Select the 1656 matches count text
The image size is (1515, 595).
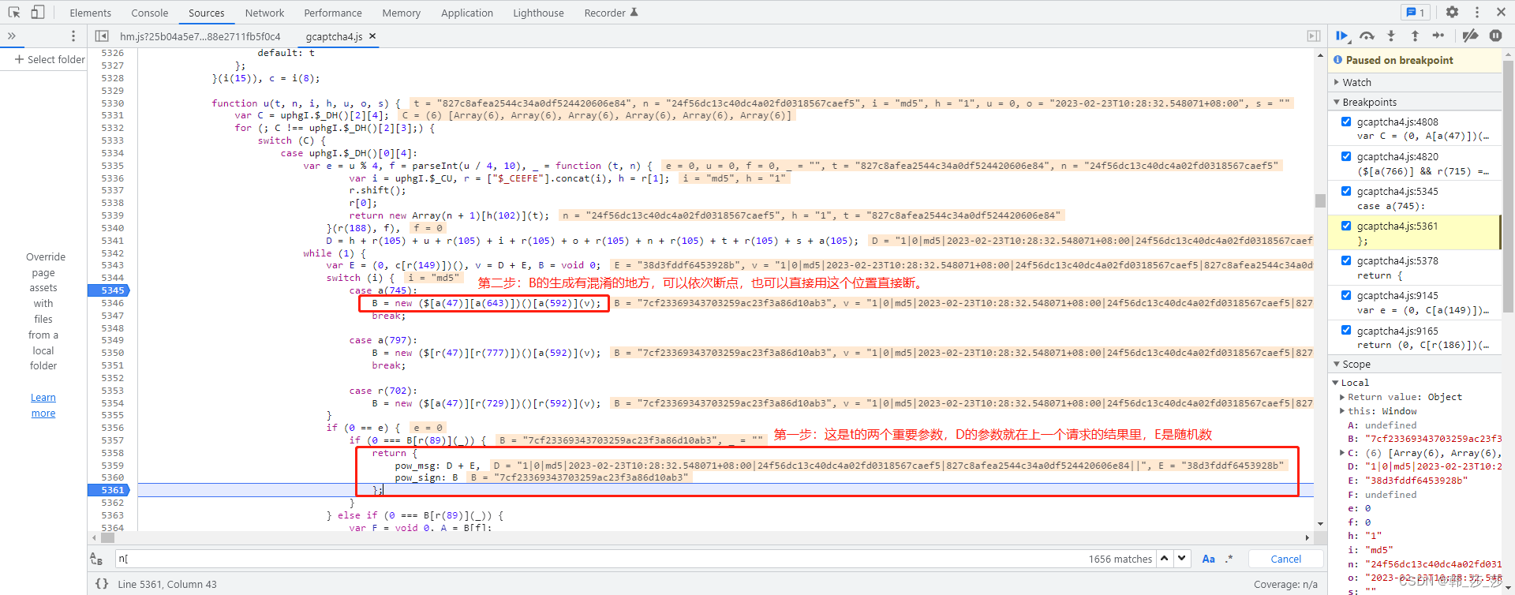point(1120,559)
